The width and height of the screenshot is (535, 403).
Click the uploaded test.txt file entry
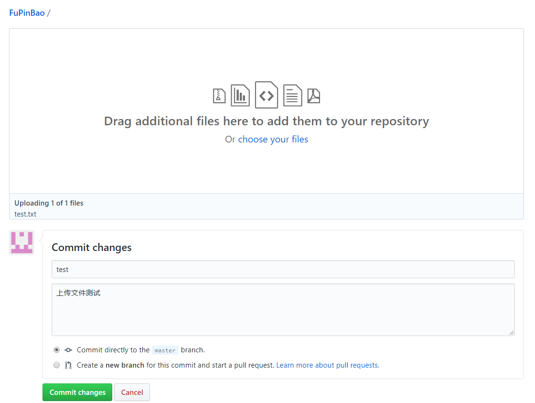pyautogui.click(x=25, y=214)
